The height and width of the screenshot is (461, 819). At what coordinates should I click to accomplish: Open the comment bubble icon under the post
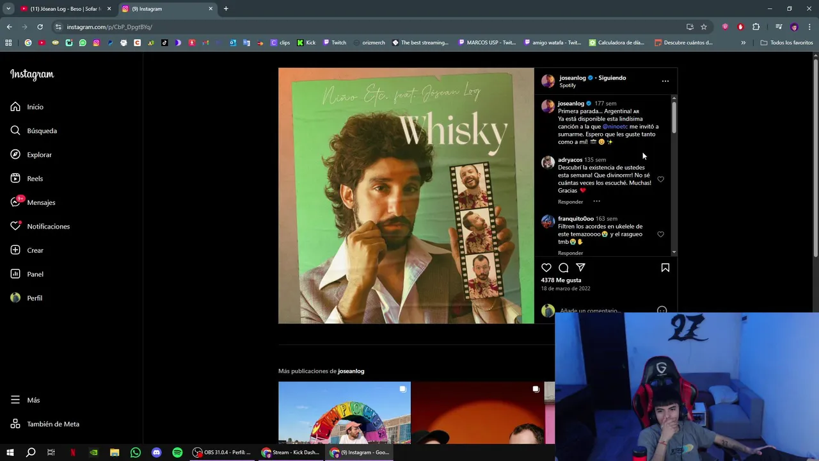(564, 268)
